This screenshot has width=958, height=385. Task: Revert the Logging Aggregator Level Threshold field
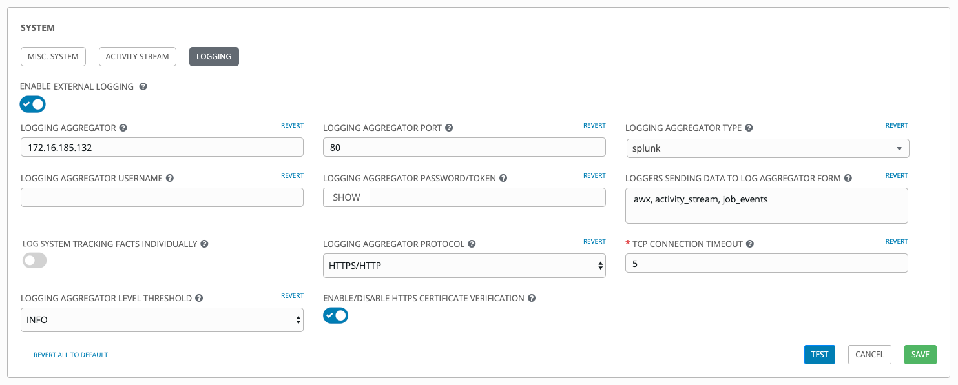pyautogui.click(x=292, y=296)
